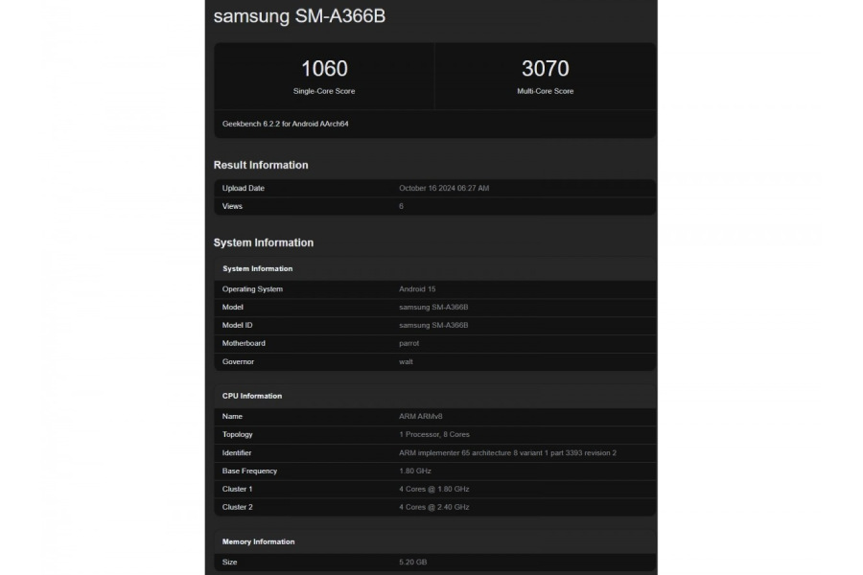Click the Views count row
The height and width of the screenshot is (575, 863).
point(431,206)
